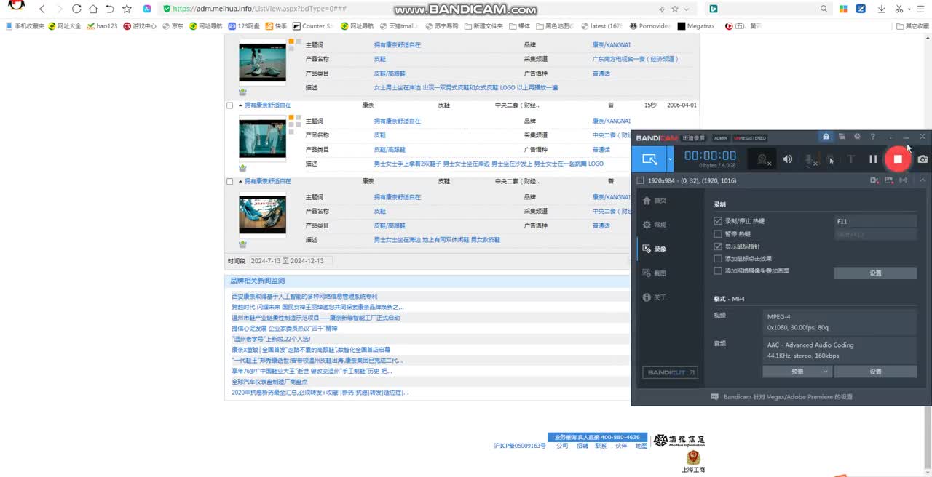Click Bandicam speaker sound icon
This screenshot has width=932, height=477.
788,159
